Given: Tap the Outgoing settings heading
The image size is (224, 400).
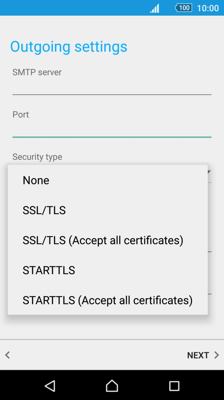Looking at the screenshot, I should (69, 47).
